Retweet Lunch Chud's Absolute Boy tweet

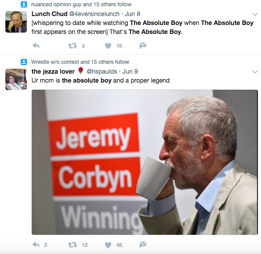72,46
